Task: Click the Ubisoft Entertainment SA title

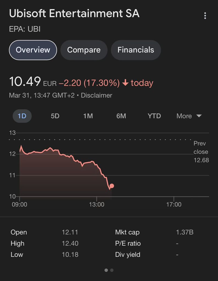Action: (74, 13)
